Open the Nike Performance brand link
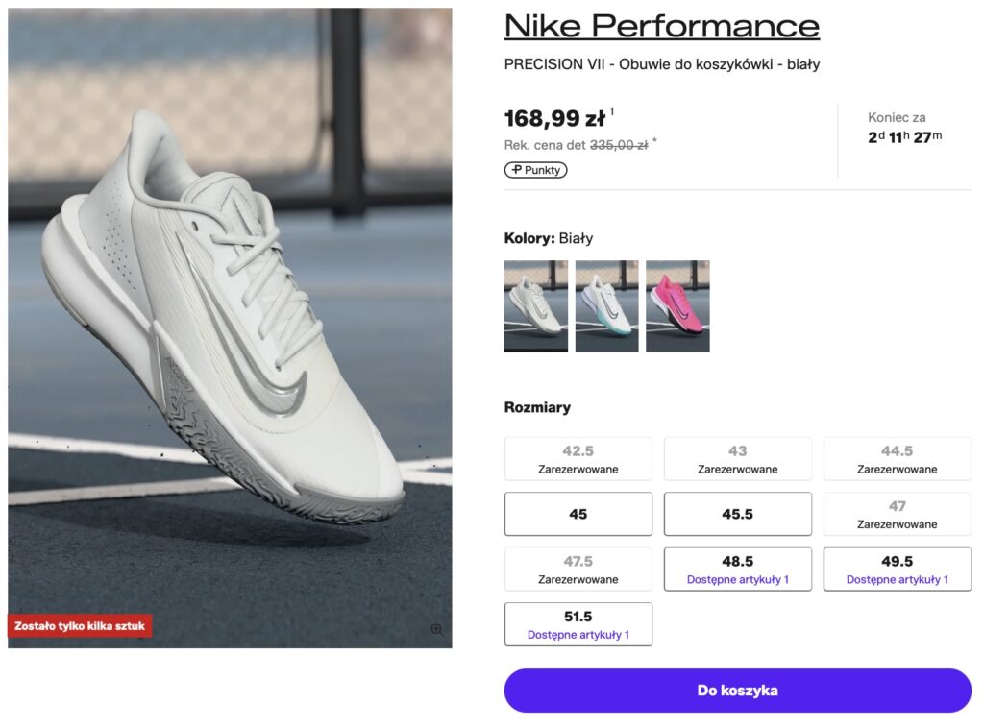Image resolution: width=984 pixels, height=728 pixels. click(661, 26)
